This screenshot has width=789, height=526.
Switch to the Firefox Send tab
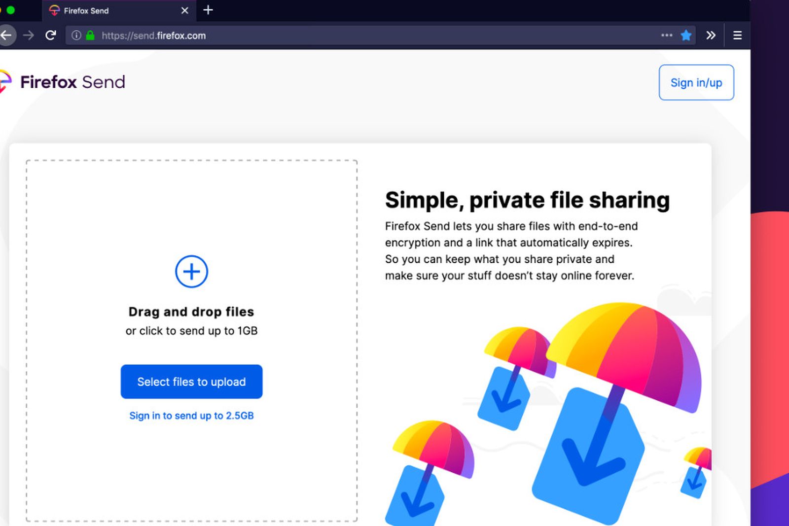pyautogui.click(x=119, y=10)
